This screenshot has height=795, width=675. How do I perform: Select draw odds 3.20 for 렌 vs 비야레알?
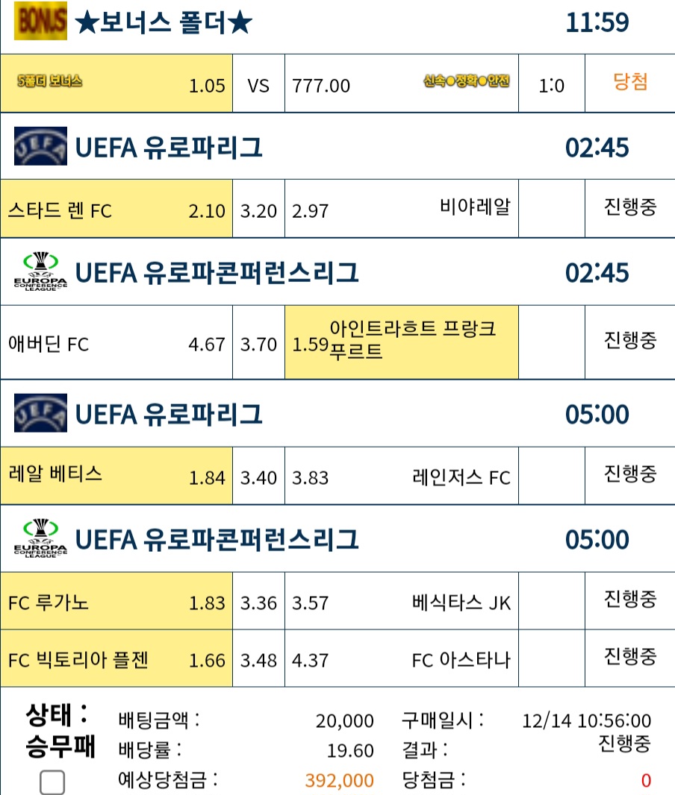(x=259, y=208)
